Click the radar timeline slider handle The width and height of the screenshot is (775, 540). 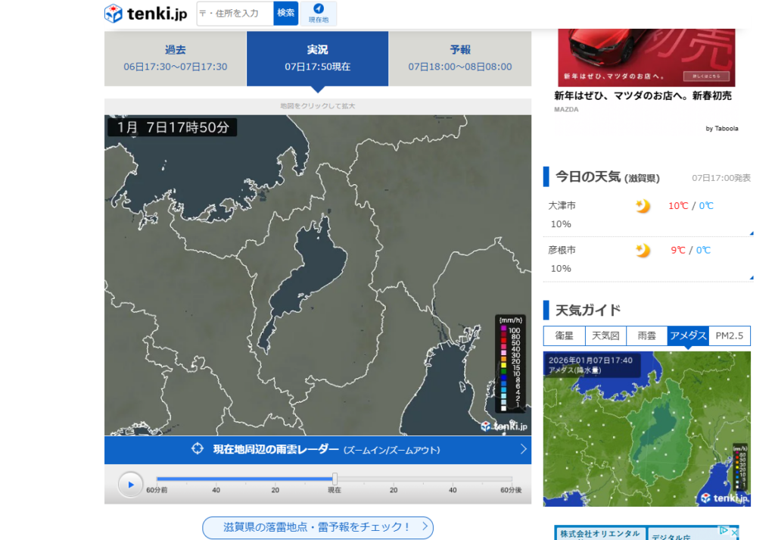pos(335,479)
